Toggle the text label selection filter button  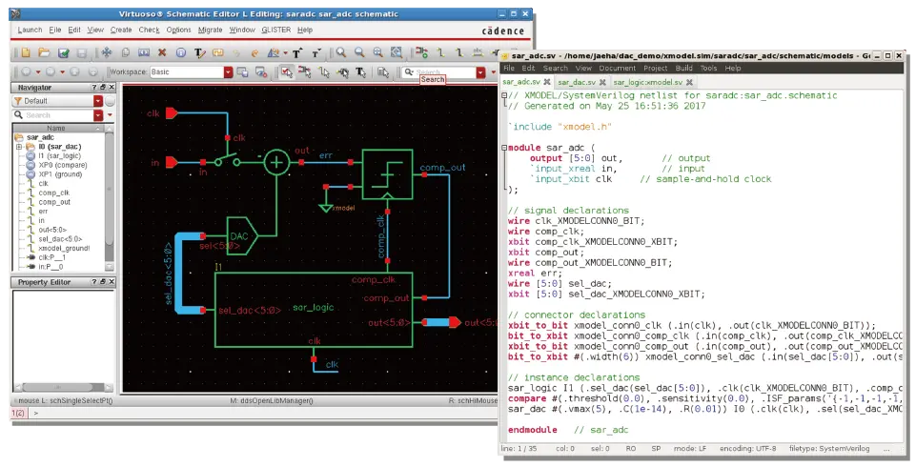360,71
